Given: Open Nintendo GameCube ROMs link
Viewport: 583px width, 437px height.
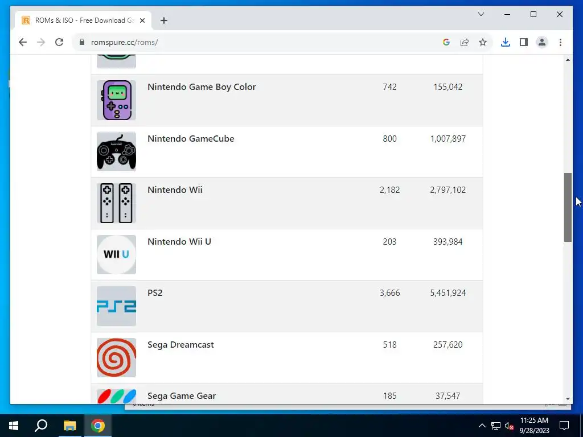Looking at the screenshot, I should point(191,139).
